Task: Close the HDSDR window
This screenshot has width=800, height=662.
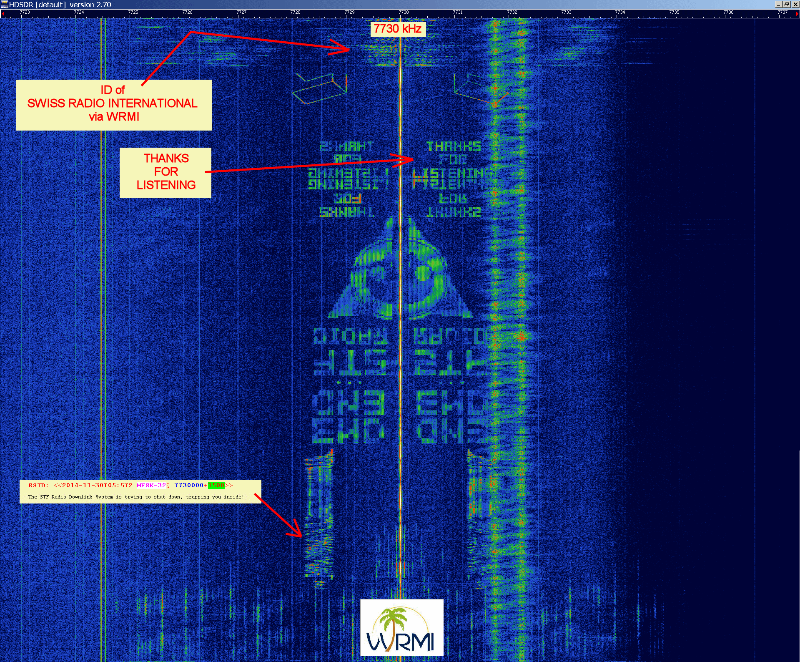Action: [x=795, y=5]
